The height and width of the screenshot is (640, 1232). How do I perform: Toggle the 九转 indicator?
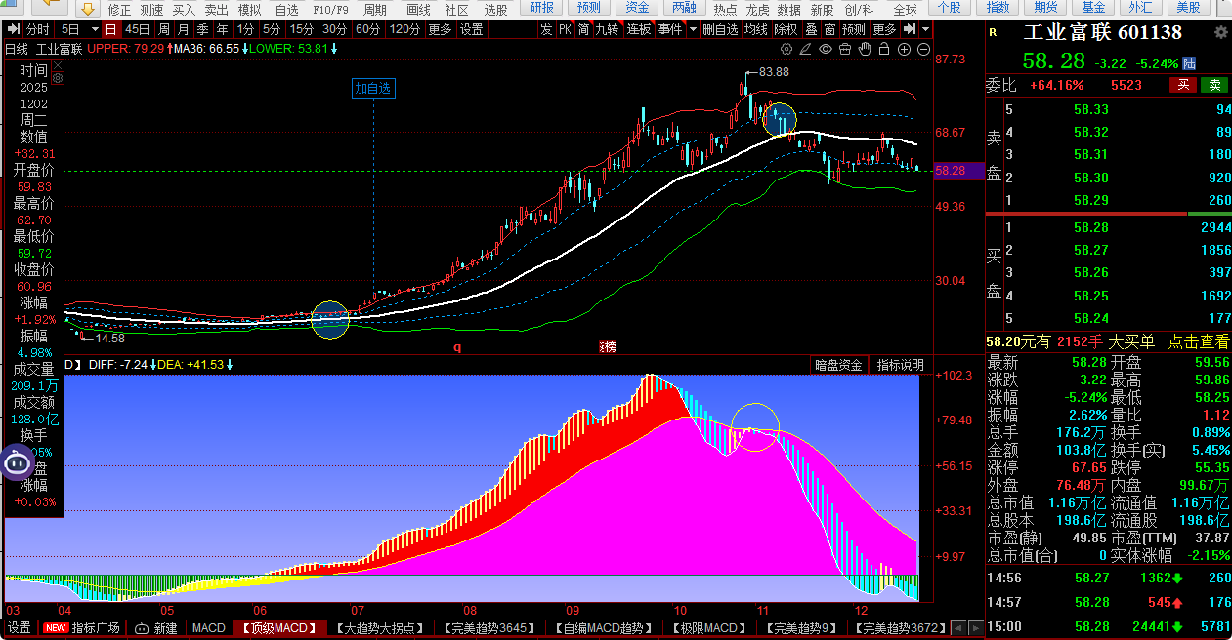point(607,29)
